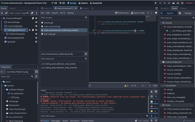This screenshot has width=195, height=122.
Task: Hide the AnimatedSprite2D node via eye icon
Action: tap(36, 38)
